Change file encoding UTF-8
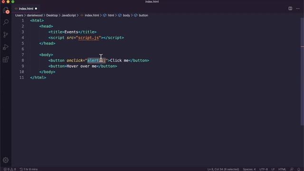The image size is (304, 171). coord(264,169)
